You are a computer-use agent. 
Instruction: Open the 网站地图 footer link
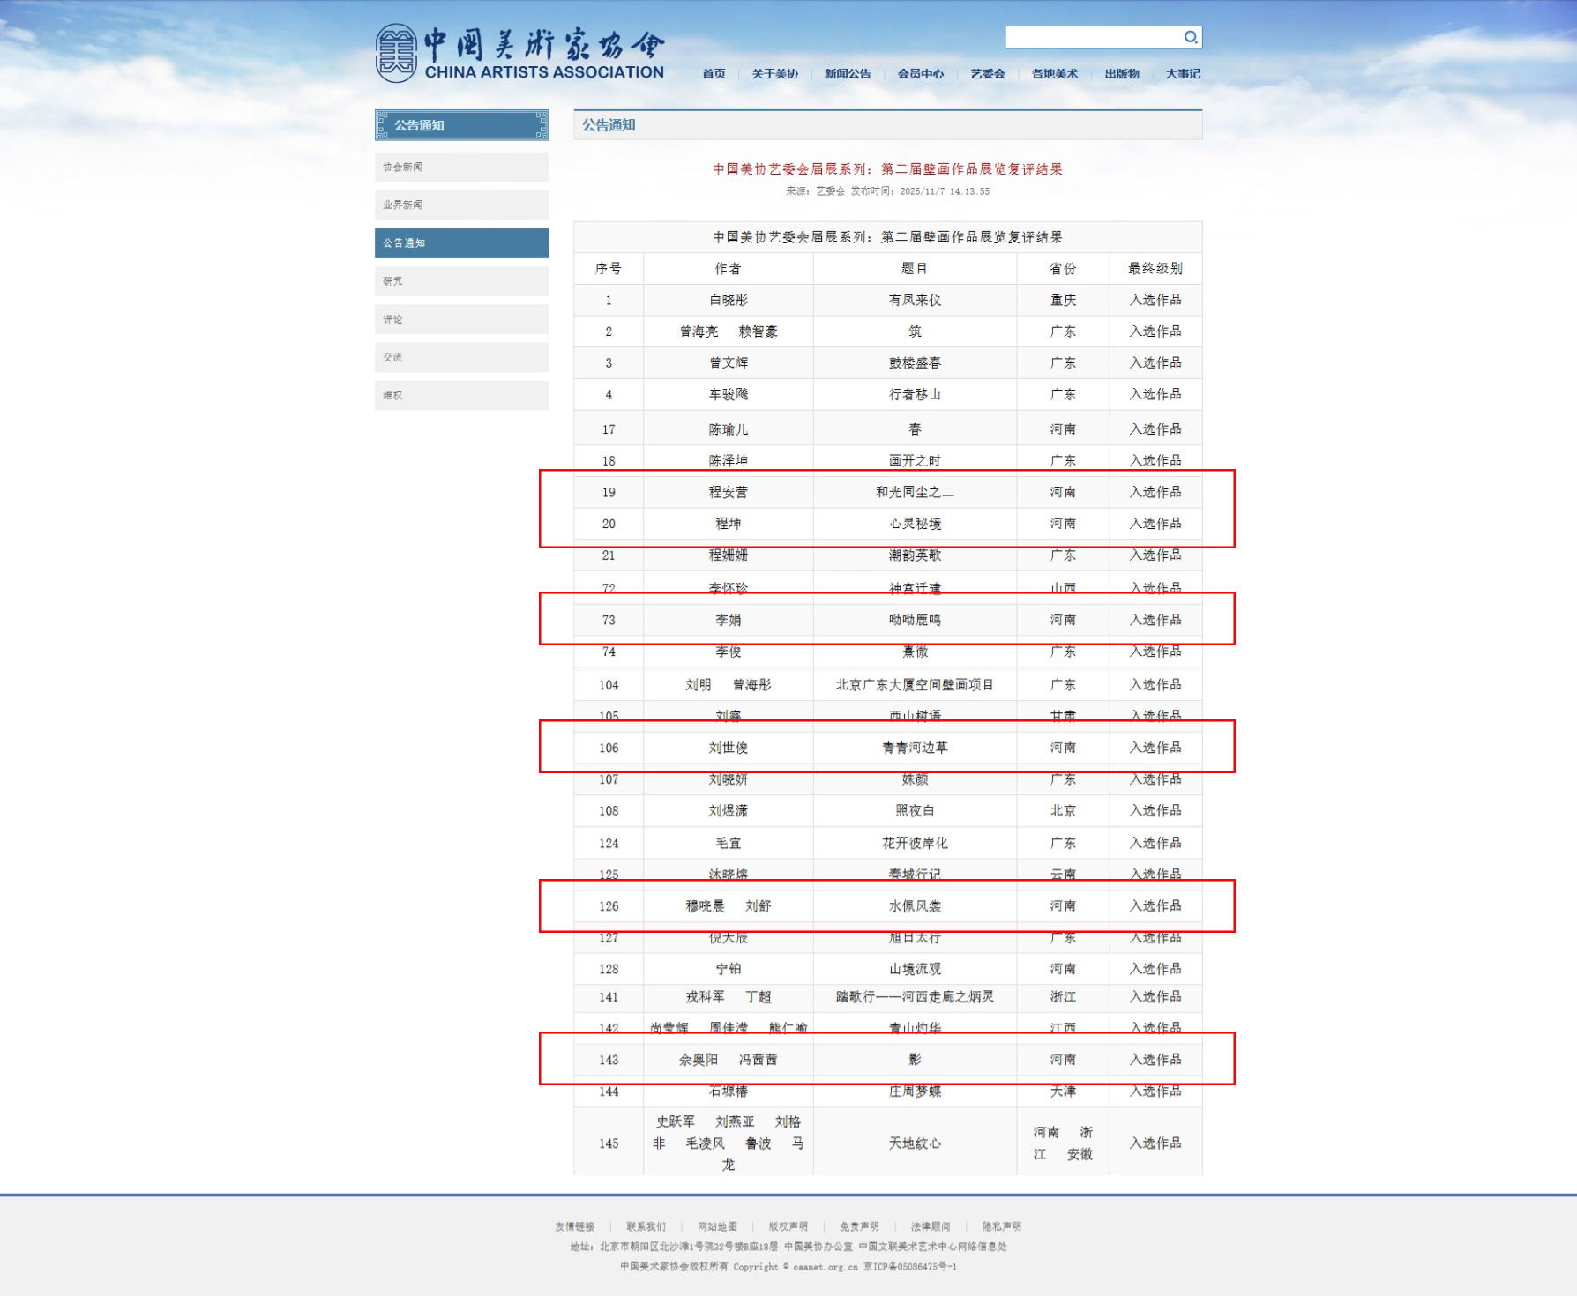717,1226
